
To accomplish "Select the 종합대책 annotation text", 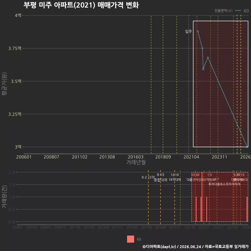I will 160,180.
